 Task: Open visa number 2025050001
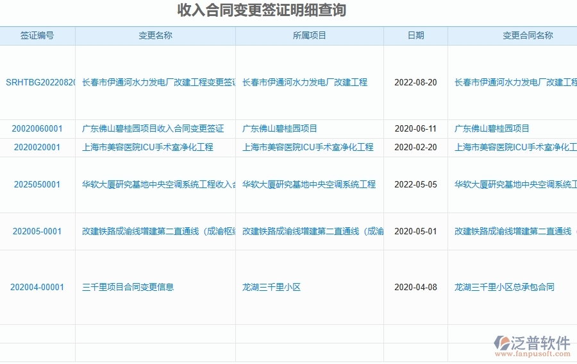(x=37, y=185)
